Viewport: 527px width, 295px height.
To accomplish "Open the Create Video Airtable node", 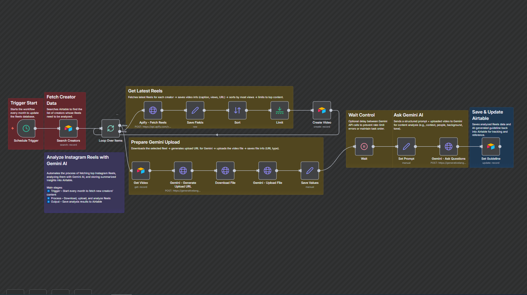I will (322, 110).
